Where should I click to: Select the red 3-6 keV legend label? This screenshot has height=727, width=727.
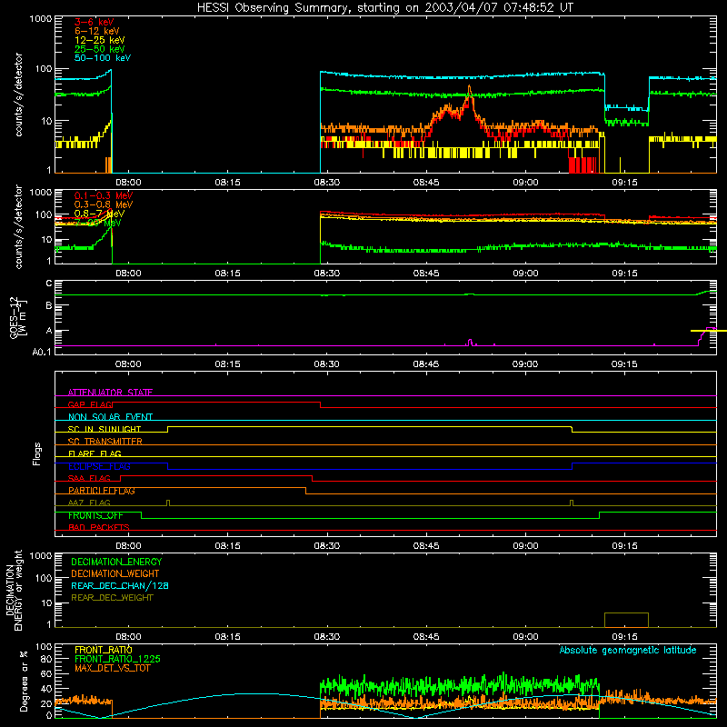95,22
